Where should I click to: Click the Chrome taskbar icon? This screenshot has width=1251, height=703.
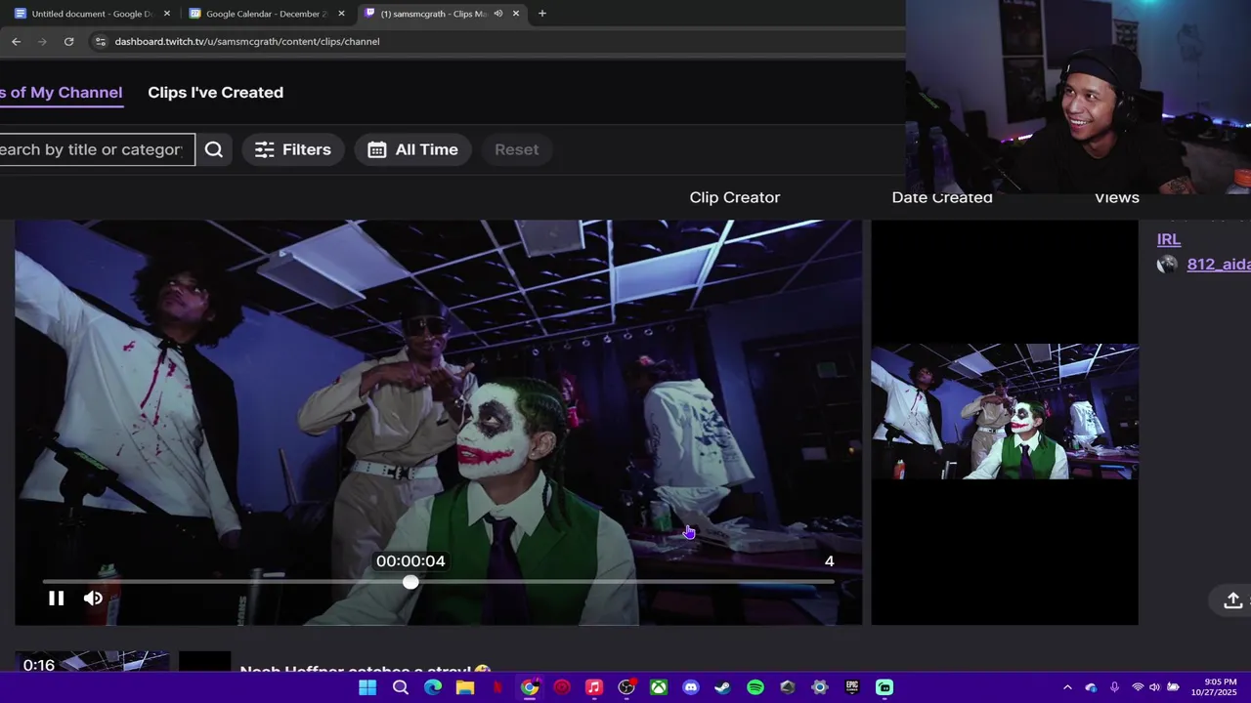coord(529,687)
